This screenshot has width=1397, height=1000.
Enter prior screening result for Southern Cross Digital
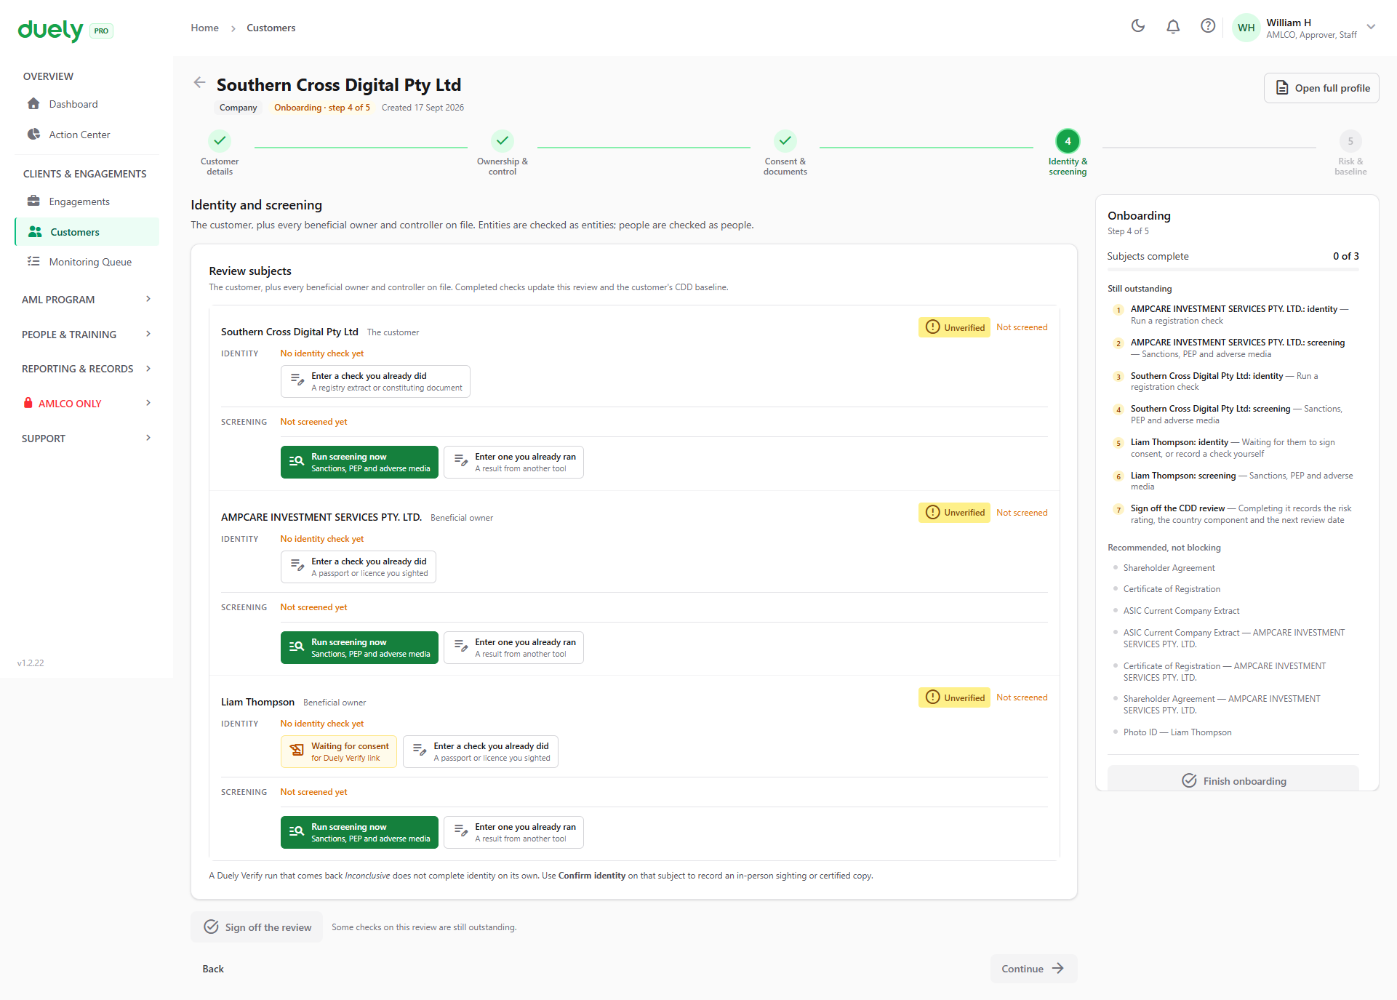pos(513,463)
